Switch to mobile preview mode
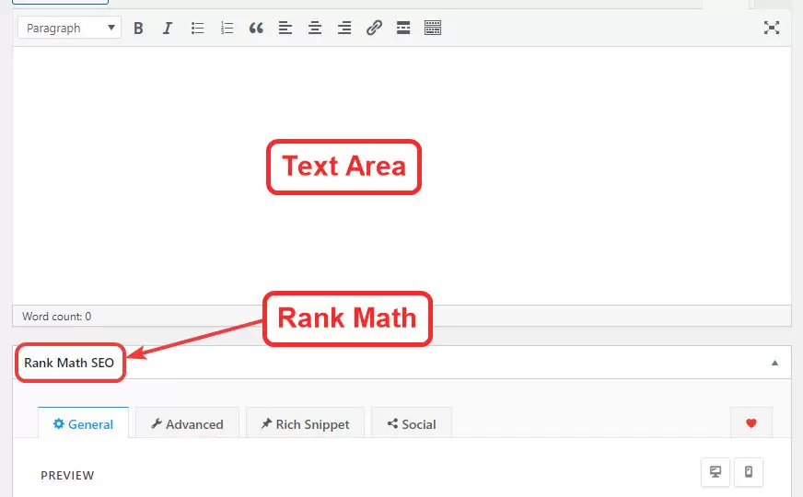The width and height of the screenshot is (803, 497). pos(749,472)
